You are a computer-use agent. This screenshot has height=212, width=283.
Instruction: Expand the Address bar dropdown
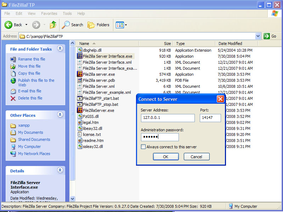point(258,36)
